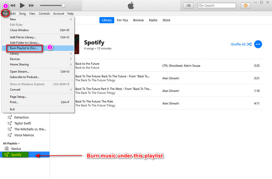Choose Close Window menu item

pyautogui.click(x=38, y=30)
